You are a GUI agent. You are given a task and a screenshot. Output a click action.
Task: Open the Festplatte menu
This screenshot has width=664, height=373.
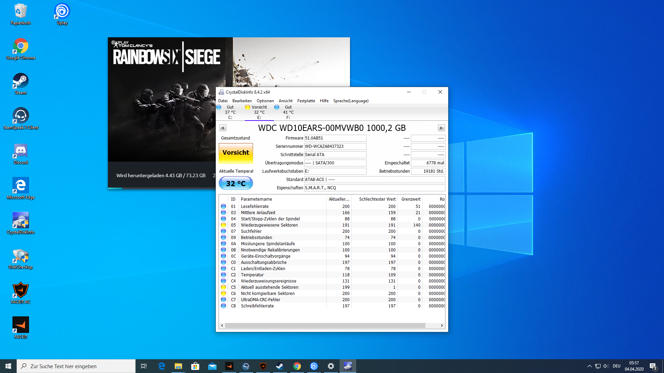[x=306, y=101]
